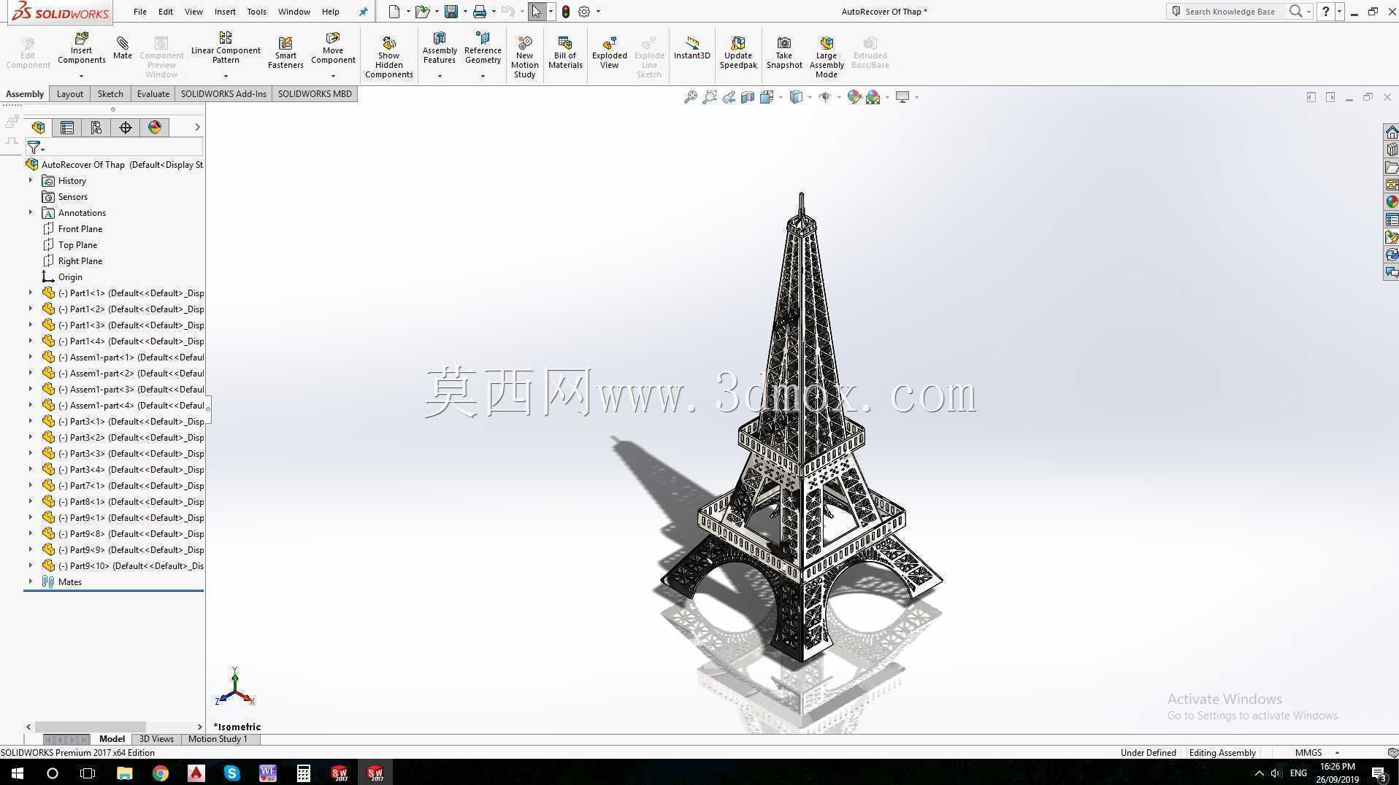1399x785 pixels.
Task: Switch to Motion Study 1 tab
Action: coord(218,739)
